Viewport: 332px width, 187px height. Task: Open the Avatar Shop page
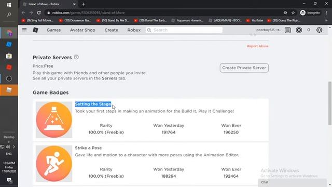[82, 30]
